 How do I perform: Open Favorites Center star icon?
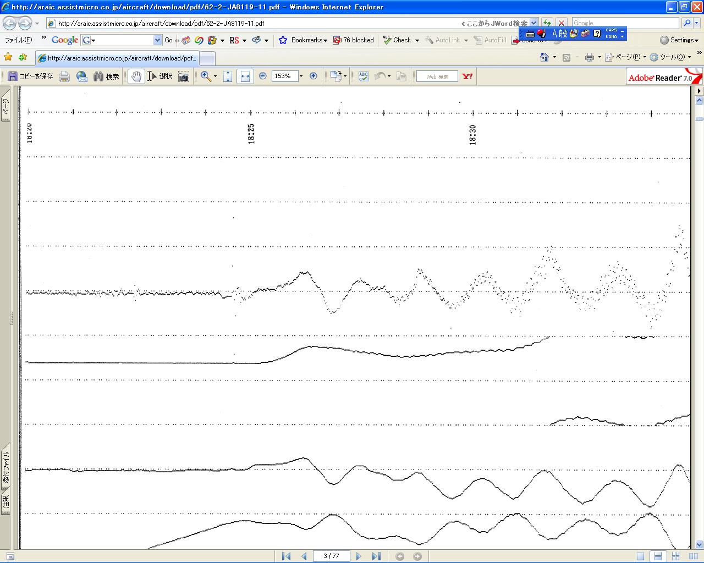pos(8,57)
